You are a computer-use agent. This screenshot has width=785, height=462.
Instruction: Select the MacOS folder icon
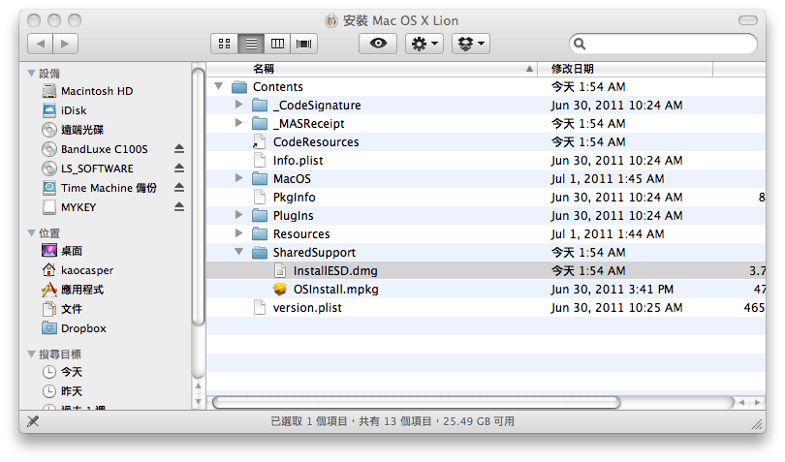[260, 178]
